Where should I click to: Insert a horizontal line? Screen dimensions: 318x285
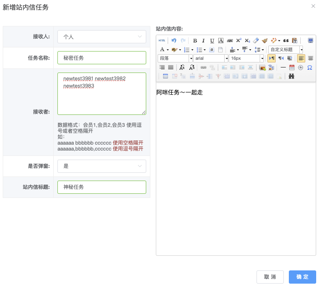pos(283,67)
